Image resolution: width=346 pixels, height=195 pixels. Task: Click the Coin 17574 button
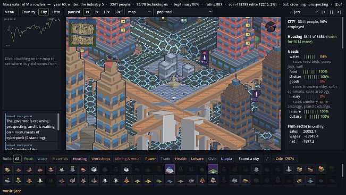point(285,159)
